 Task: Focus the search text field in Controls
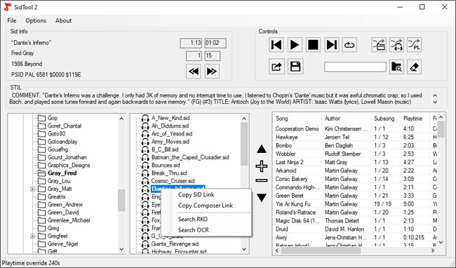[x=355, y=67]
